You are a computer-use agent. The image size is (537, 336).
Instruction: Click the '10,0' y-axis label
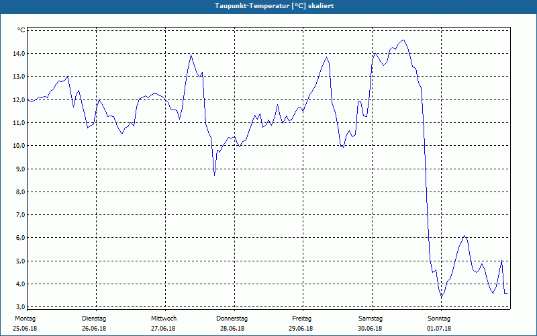pyautogui.click(x=19, y=146)
